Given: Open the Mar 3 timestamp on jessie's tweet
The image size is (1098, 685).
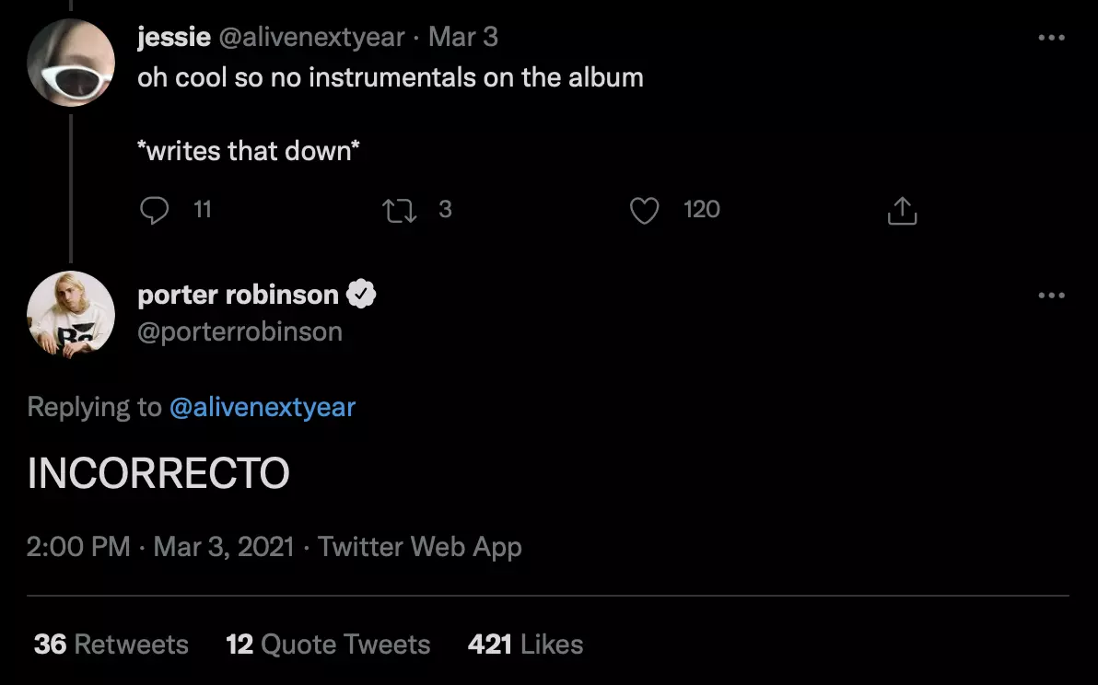Looking at the screenshot, I should click(x=462, y=37).
